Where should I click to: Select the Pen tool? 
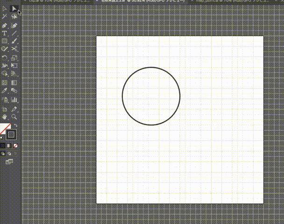(x=4, y=25)
